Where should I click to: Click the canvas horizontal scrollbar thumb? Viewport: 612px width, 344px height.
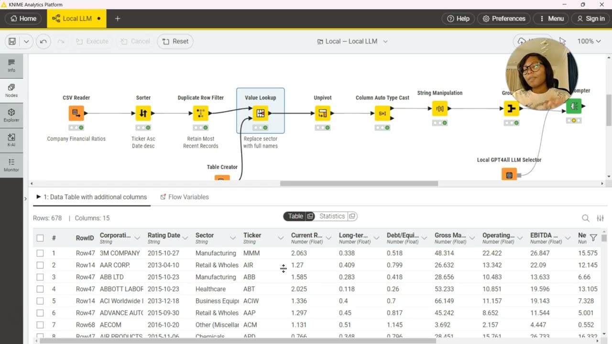[x=359, y=183]
